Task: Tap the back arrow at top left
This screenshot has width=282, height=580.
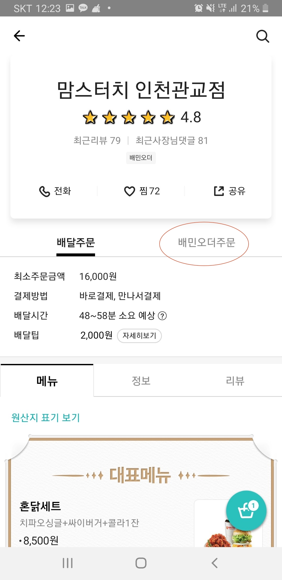Action: [19, 36]
